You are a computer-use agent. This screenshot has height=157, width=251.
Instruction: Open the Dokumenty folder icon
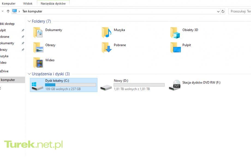coord(38,32)
